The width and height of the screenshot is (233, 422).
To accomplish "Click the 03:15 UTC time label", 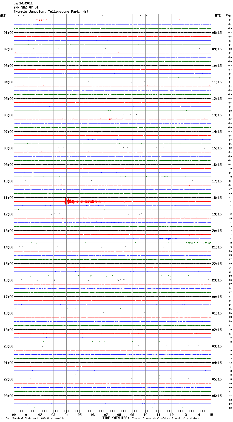I will [217, 346].
